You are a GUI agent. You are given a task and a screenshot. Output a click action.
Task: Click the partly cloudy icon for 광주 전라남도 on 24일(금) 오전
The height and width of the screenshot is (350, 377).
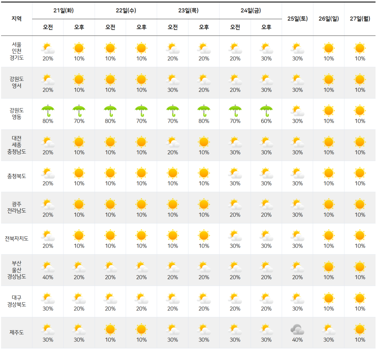(x=235, y=204)
